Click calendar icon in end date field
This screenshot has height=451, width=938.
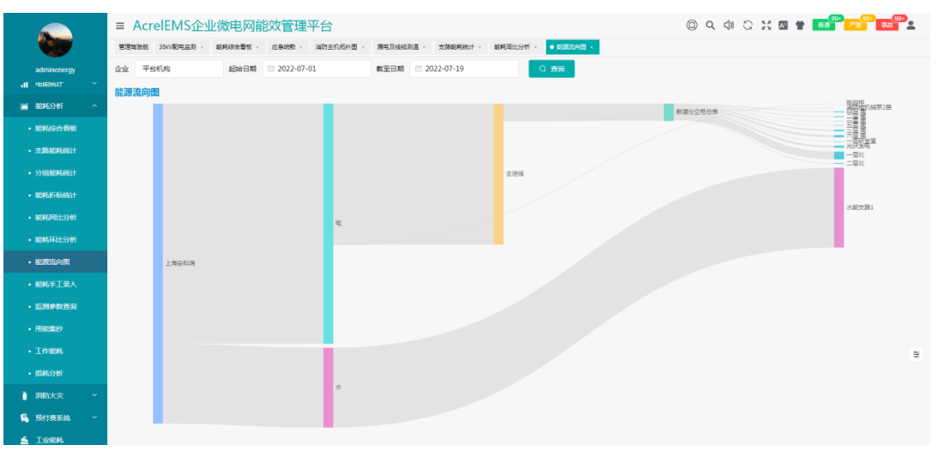tap(418, 69)
